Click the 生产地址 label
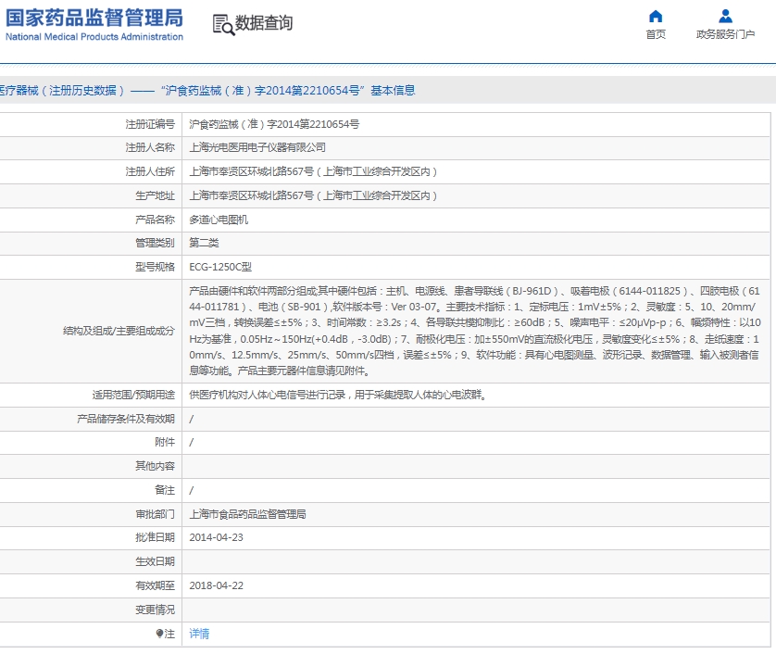The width and height of the screenshot is (776, 654). click(x=155, y=195)
